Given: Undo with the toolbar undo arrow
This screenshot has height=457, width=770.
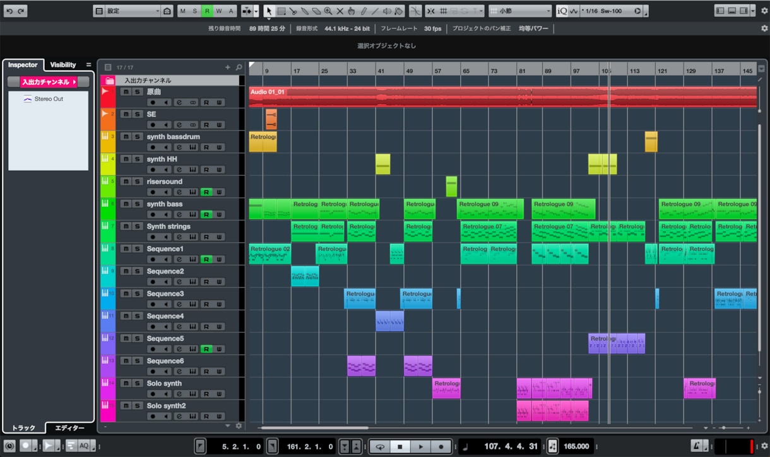Looking at the screenshot, I should pyautogui.click(x=9, y=11).
